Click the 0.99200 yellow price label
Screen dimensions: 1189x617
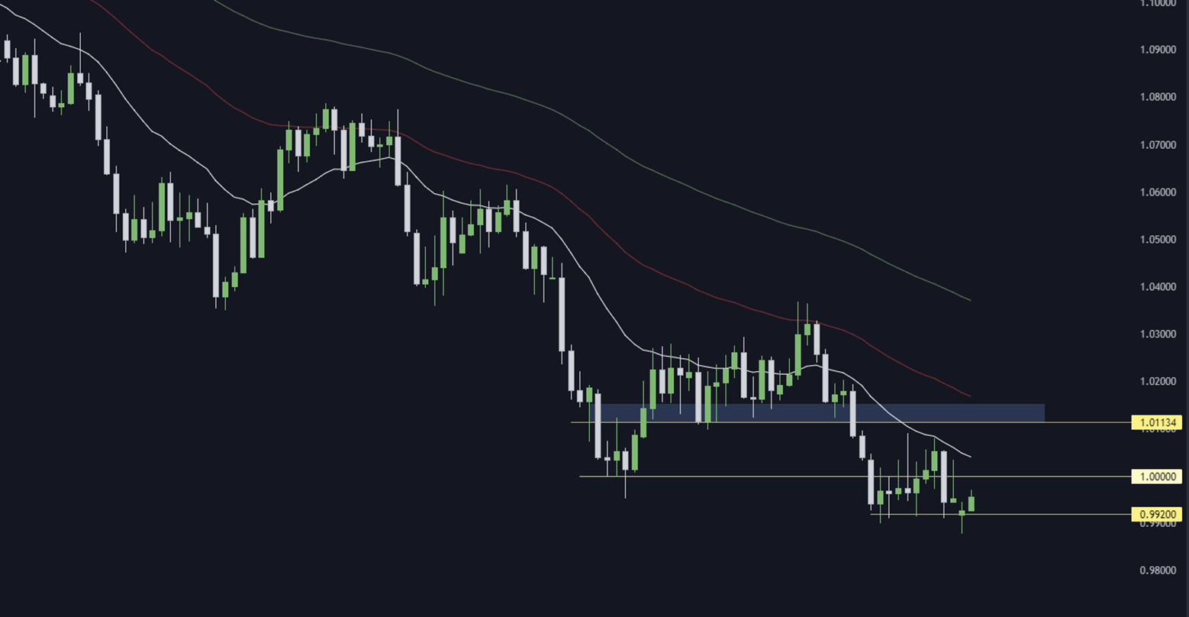pos(1157,515)
